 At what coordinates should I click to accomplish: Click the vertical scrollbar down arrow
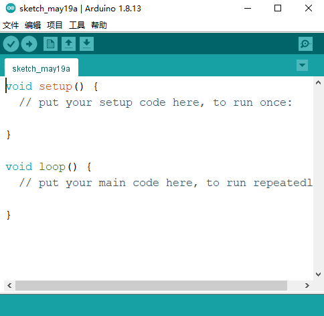click(x=319, y=274)
